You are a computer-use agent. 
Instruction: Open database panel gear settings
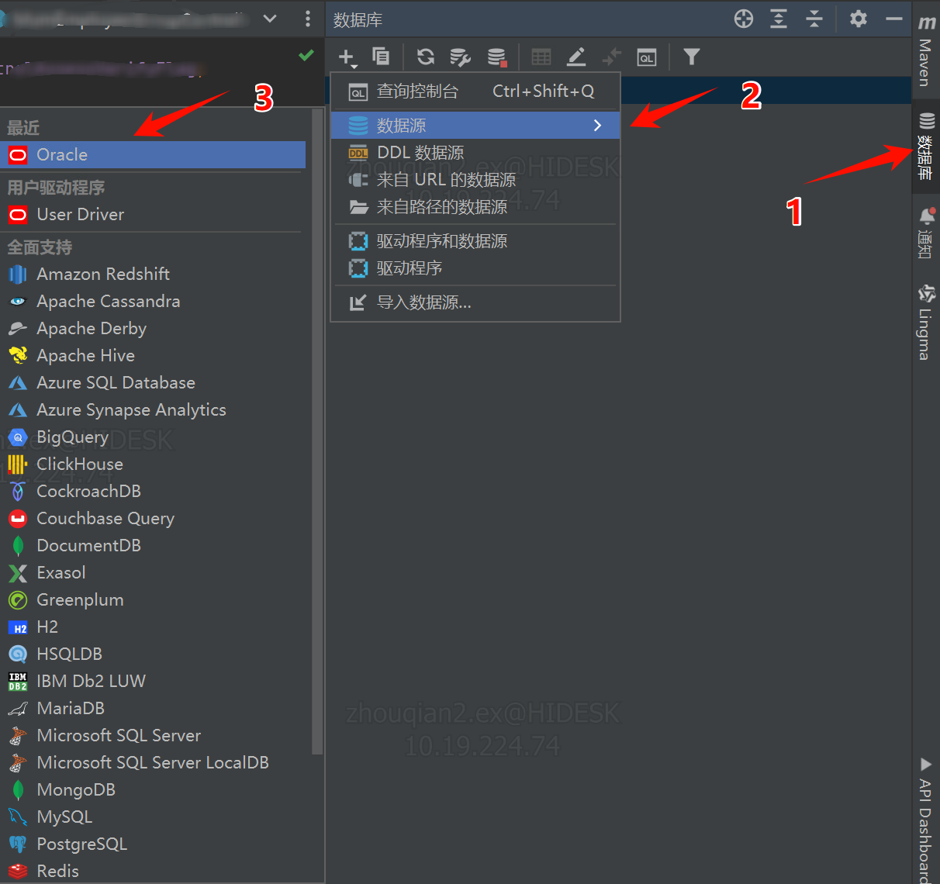point(859,19)
